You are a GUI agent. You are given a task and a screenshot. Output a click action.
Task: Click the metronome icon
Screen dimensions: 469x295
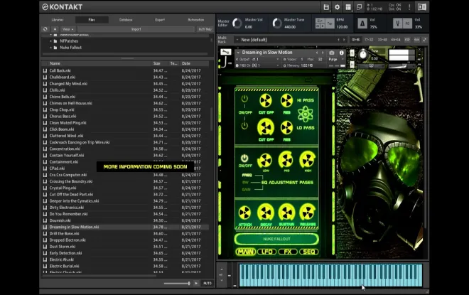362,23
